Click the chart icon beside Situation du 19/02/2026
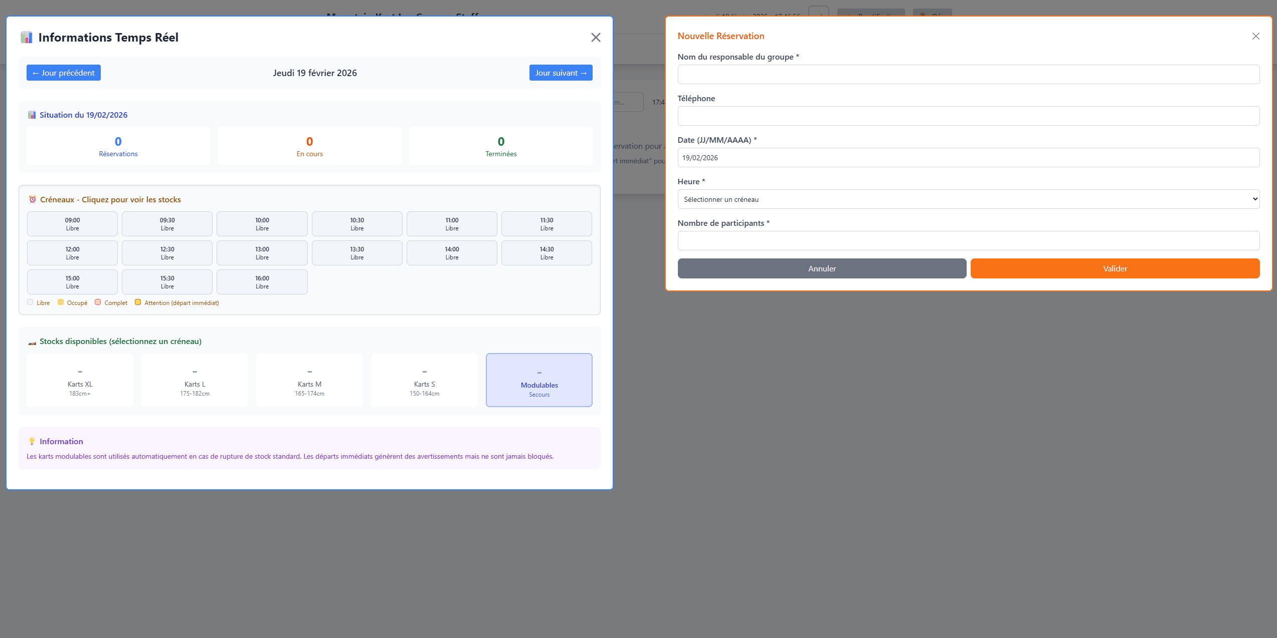 [x=32, y=115]
